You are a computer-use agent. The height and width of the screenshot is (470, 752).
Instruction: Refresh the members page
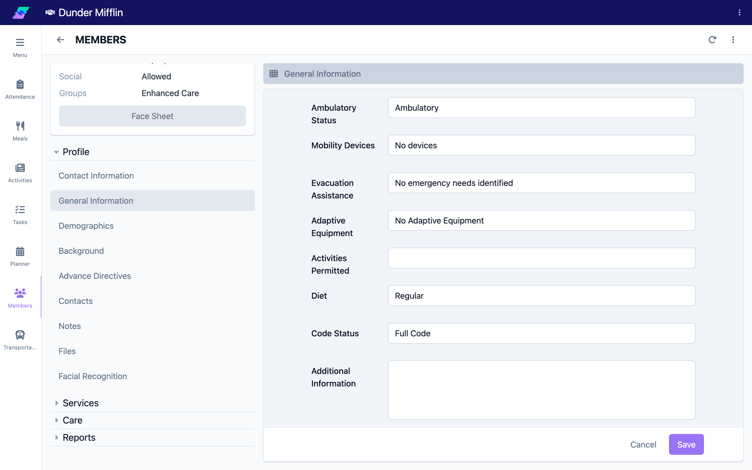[712, 40]
